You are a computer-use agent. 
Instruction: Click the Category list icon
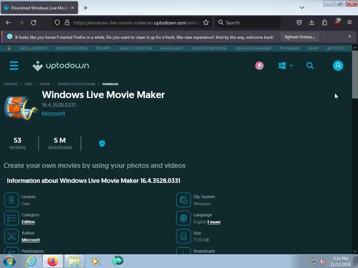(12, 218)
